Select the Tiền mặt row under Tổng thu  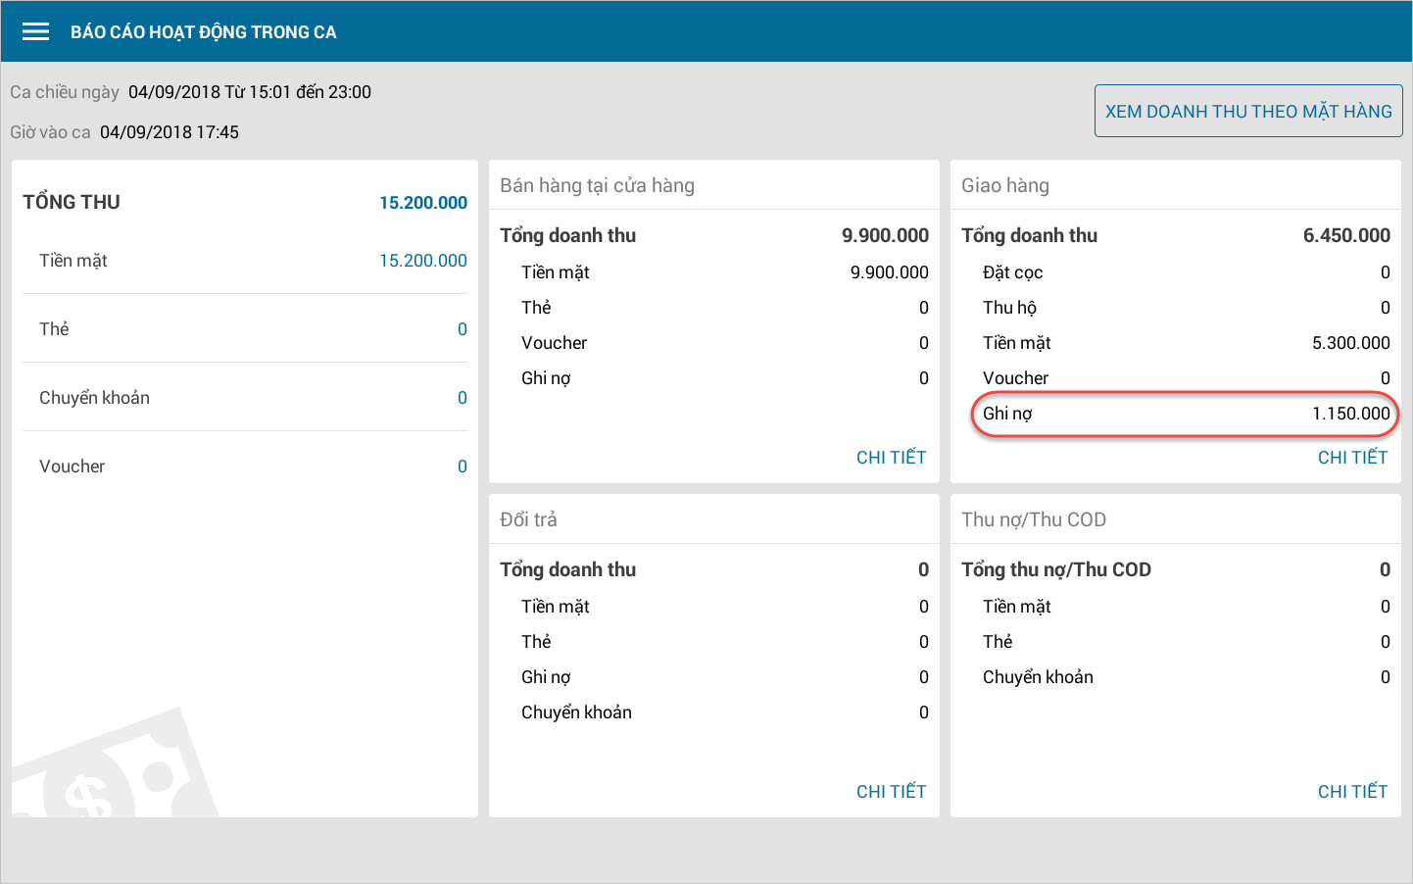tap(245, 261)
